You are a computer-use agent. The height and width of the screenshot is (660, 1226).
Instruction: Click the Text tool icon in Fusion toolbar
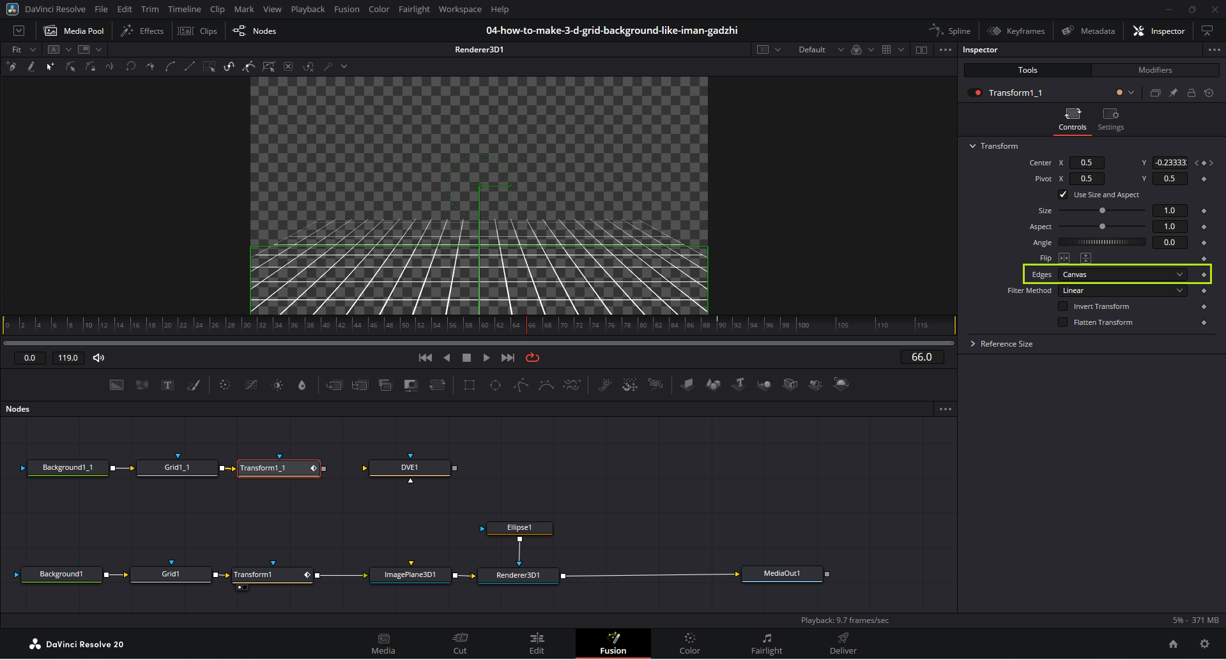pyautogui.click(x=167, y=385)
